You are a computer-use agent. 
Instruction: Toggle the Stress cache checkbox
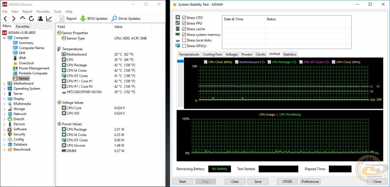[184, 29]
